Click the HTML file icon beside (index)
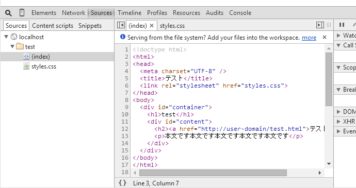Viewport: 356px width, 188px height. click(26, 56)
